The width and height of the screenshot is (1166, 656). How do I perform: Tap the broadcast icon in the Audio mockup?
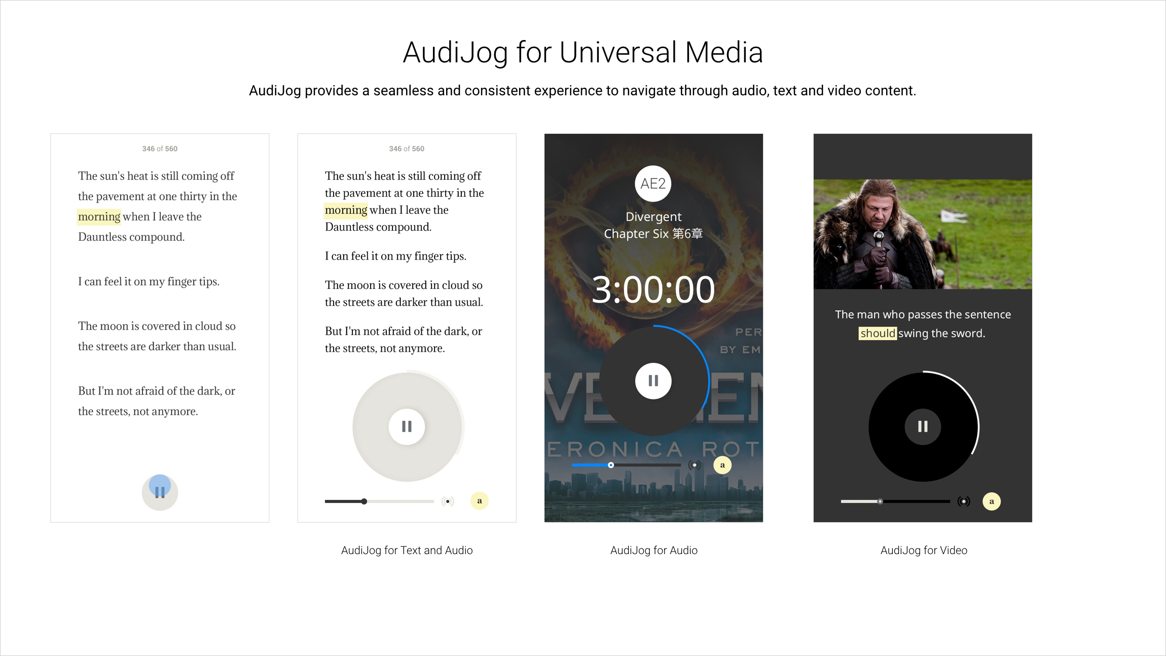coord(695,465)
